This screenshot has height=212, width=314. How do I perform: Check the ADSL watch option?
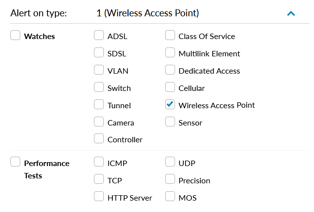(99, 36)
